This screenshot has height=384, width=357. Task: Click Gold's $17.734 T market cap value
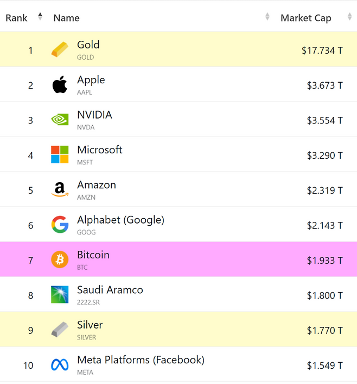pyautogui.click(x=322, y=51)
